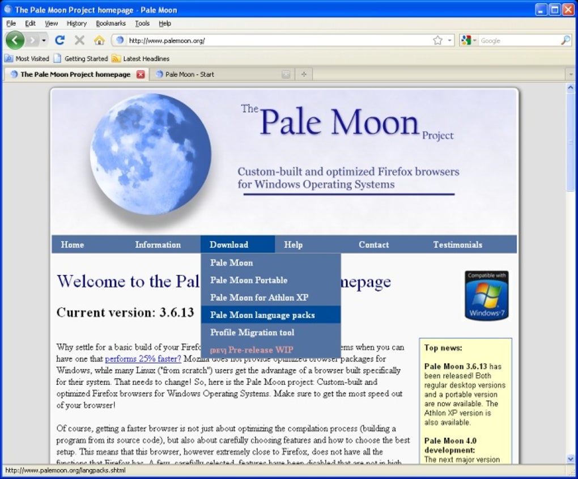
Task: Click the Most Visited folder icon
Action: pyautogui.click(x=8, y=58)
